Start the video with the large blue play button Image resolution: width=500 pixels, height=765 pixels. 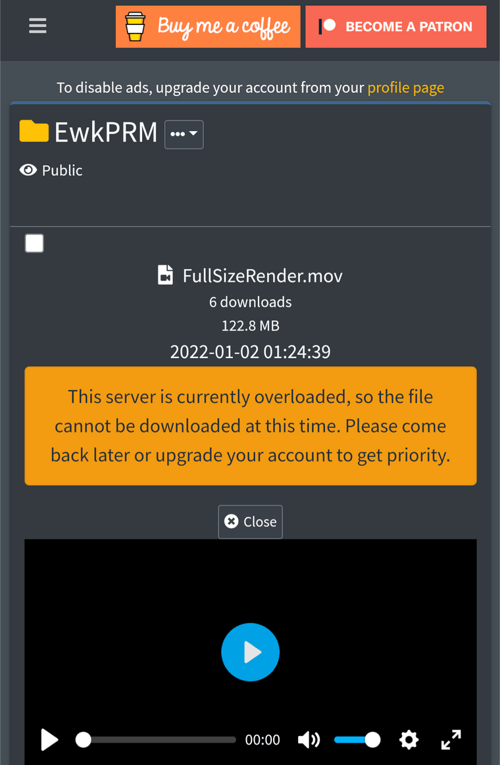(x=250, y=652)
